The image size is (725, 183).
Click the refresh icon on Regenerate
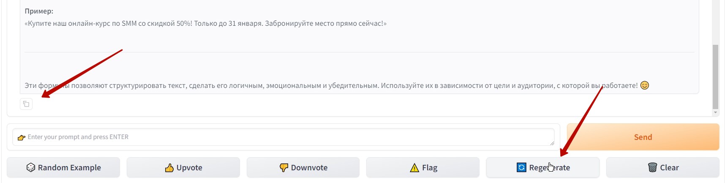point(521,168)
